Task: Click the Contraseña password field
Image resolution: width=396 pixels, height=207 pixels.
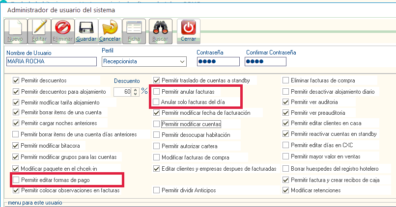Action: pyautogui.click(x=218, y=62)
